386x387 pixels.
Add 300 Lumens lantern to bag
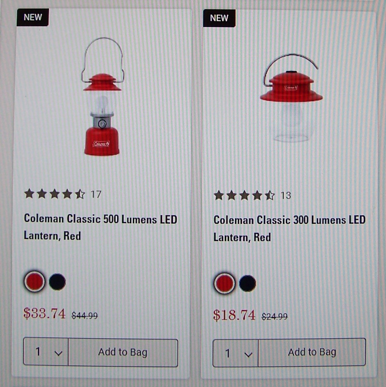pyautogui.click(x=312, y=352)
